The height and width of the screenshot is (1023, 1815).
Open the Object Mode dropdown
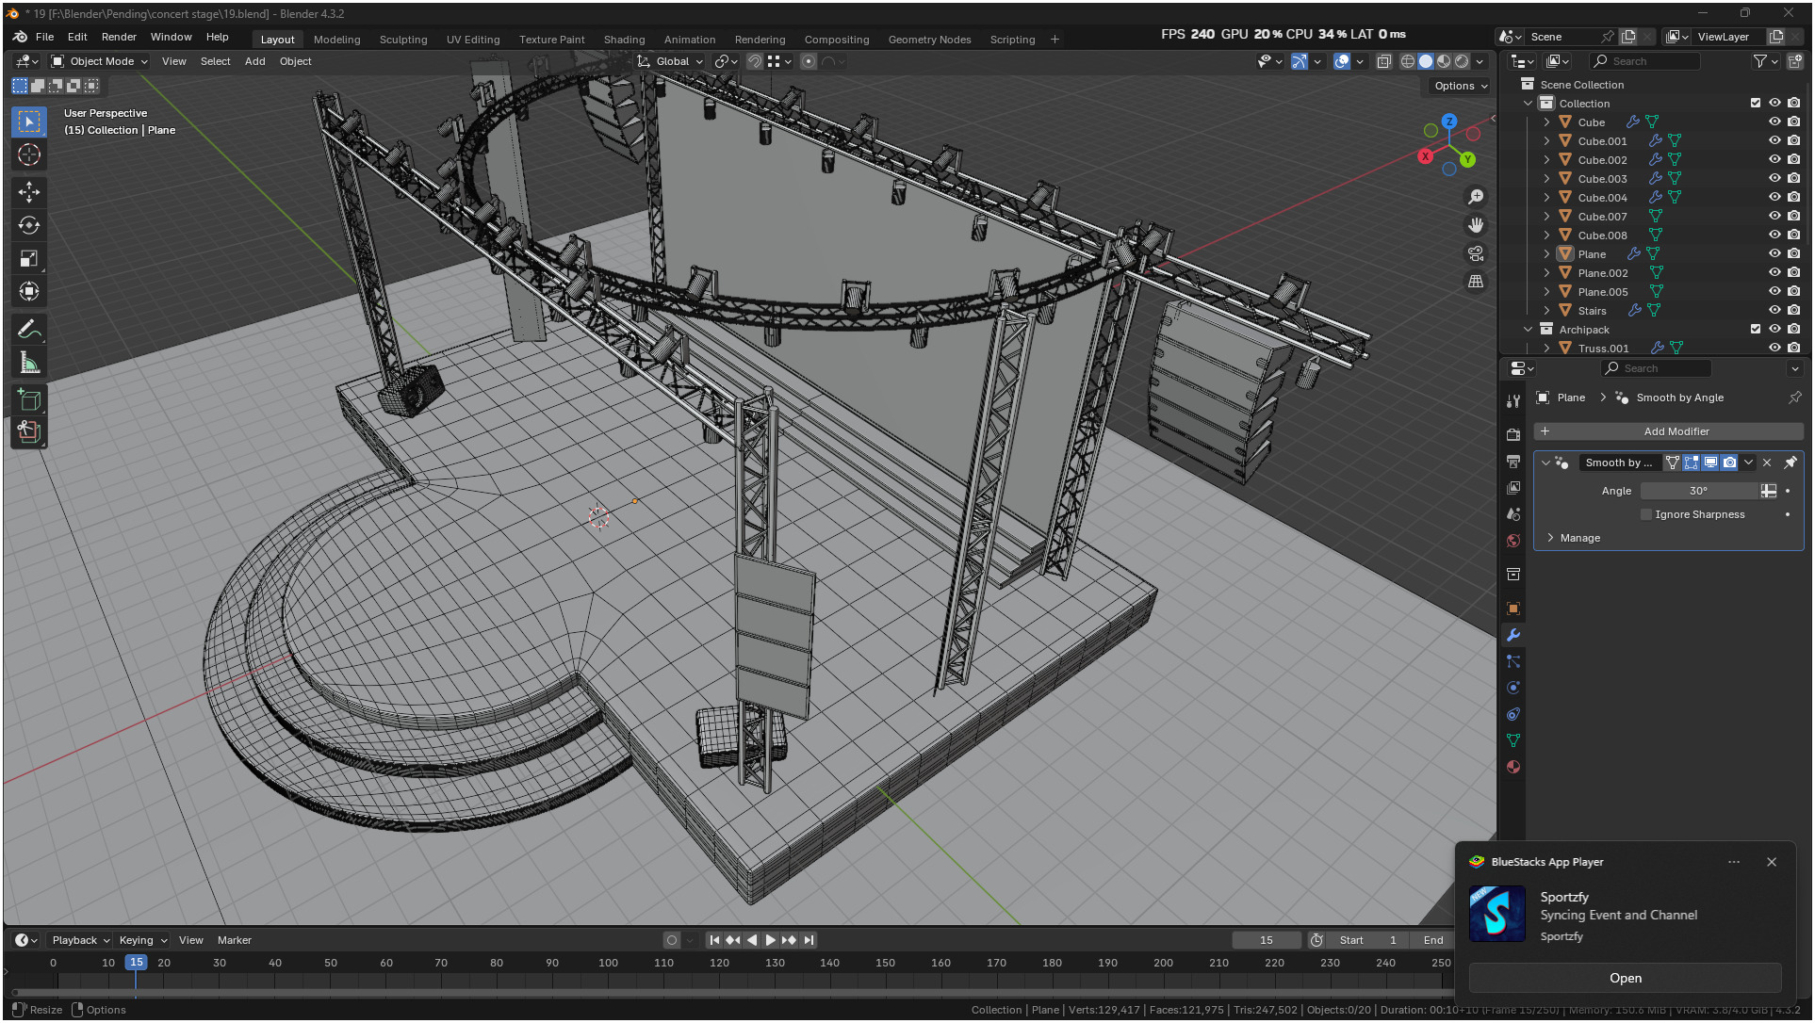click(x=100, y=61)
